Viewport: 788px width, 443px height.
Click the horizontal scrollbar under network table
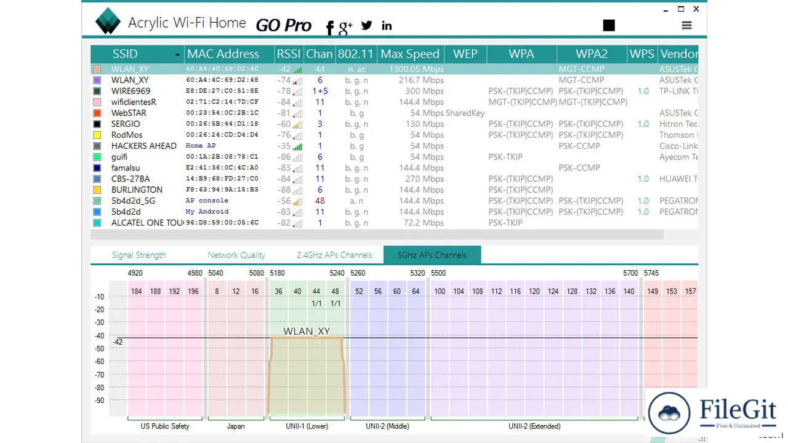pos(377,234)
